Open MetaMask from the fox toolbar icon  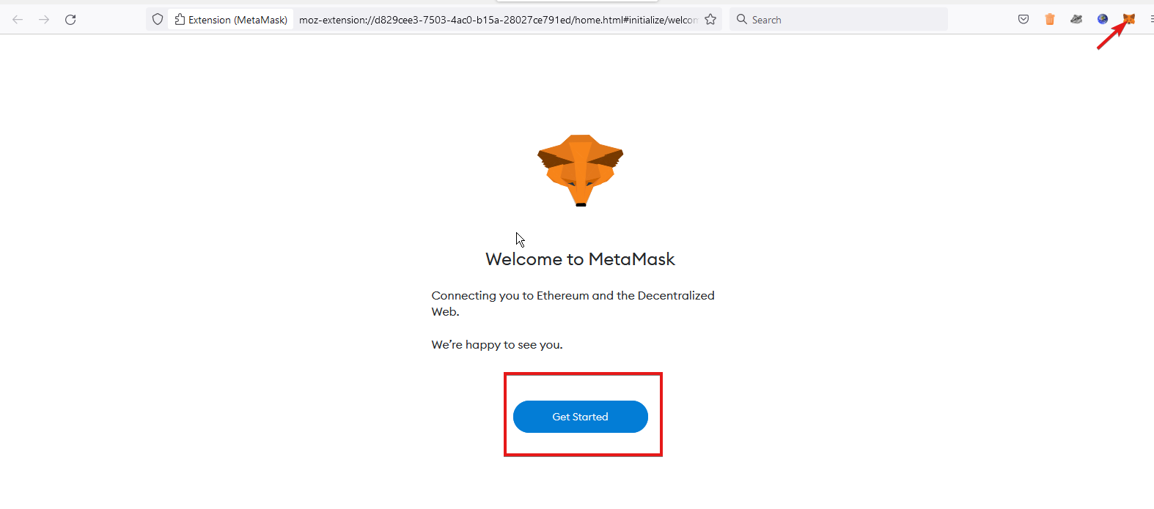click(x=1129, y=19)
